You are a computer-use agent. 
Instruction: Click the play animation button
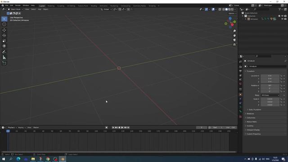point(122,127)
